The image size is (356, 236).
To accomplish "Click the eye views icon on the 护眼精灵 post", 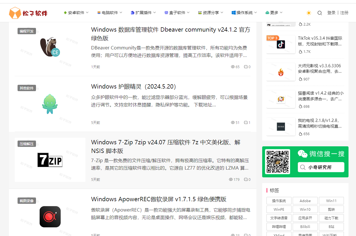I will tap(233, 122).
